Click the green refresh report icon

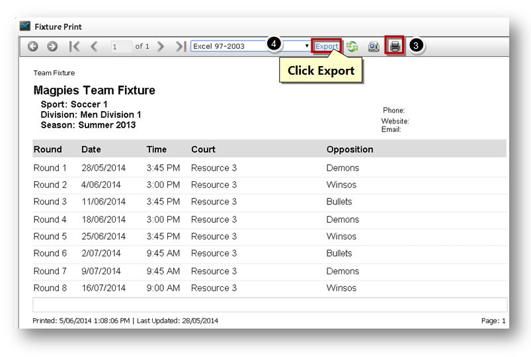pos(352,46)
